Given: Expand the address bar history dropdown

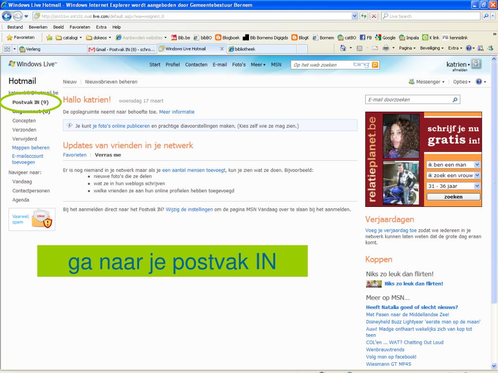Looking at the screenshot, I should 355,16.
